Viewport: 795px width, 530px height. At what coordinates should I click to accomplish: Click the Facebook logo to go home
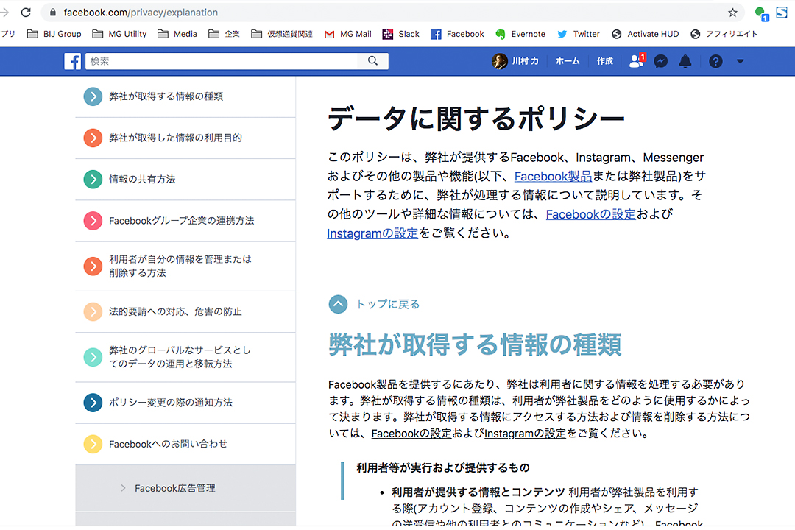click(73, 61)
